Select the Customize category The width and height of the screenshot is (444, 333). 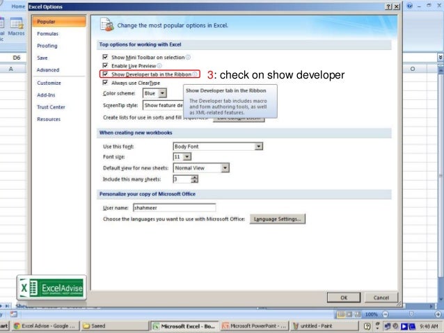point(59,83)
